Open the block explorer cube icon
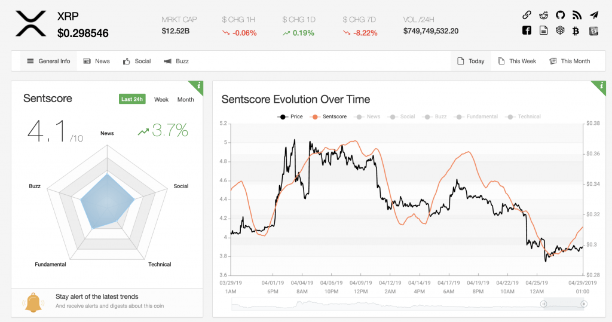The width and height of the screenshot is (612, 322). pos(560,30)
